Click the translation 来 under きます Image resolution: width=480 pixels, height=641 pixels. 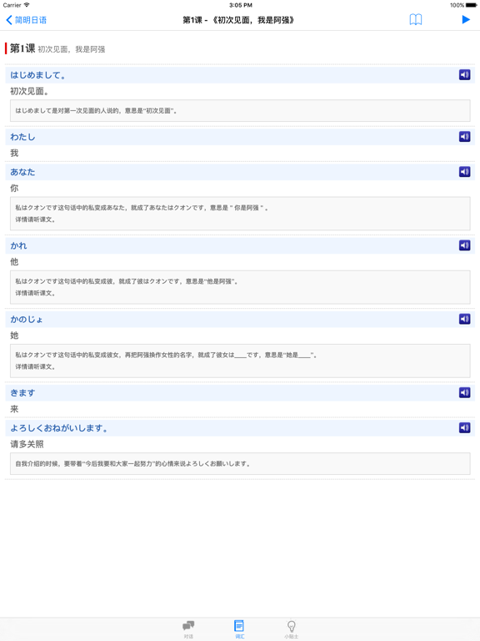pyautogui.click(x=14, y=409)
